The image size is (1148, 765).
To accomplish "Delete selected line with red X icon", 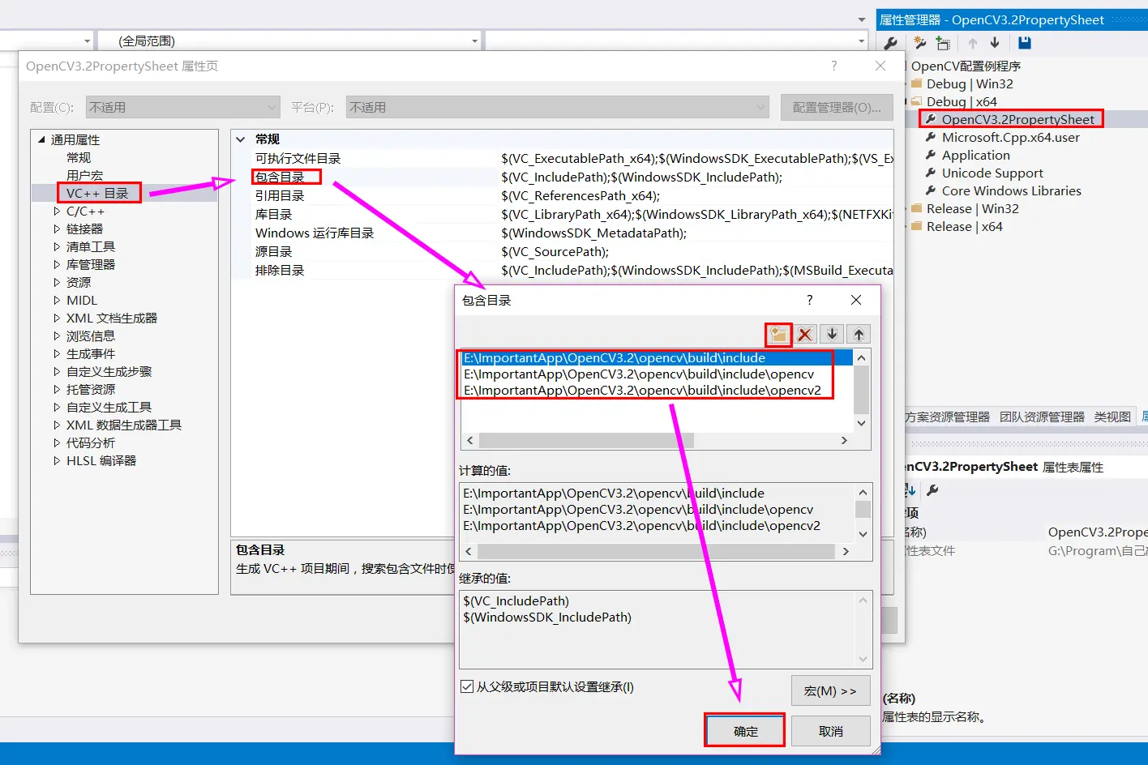I will click(x=805, y=334).
